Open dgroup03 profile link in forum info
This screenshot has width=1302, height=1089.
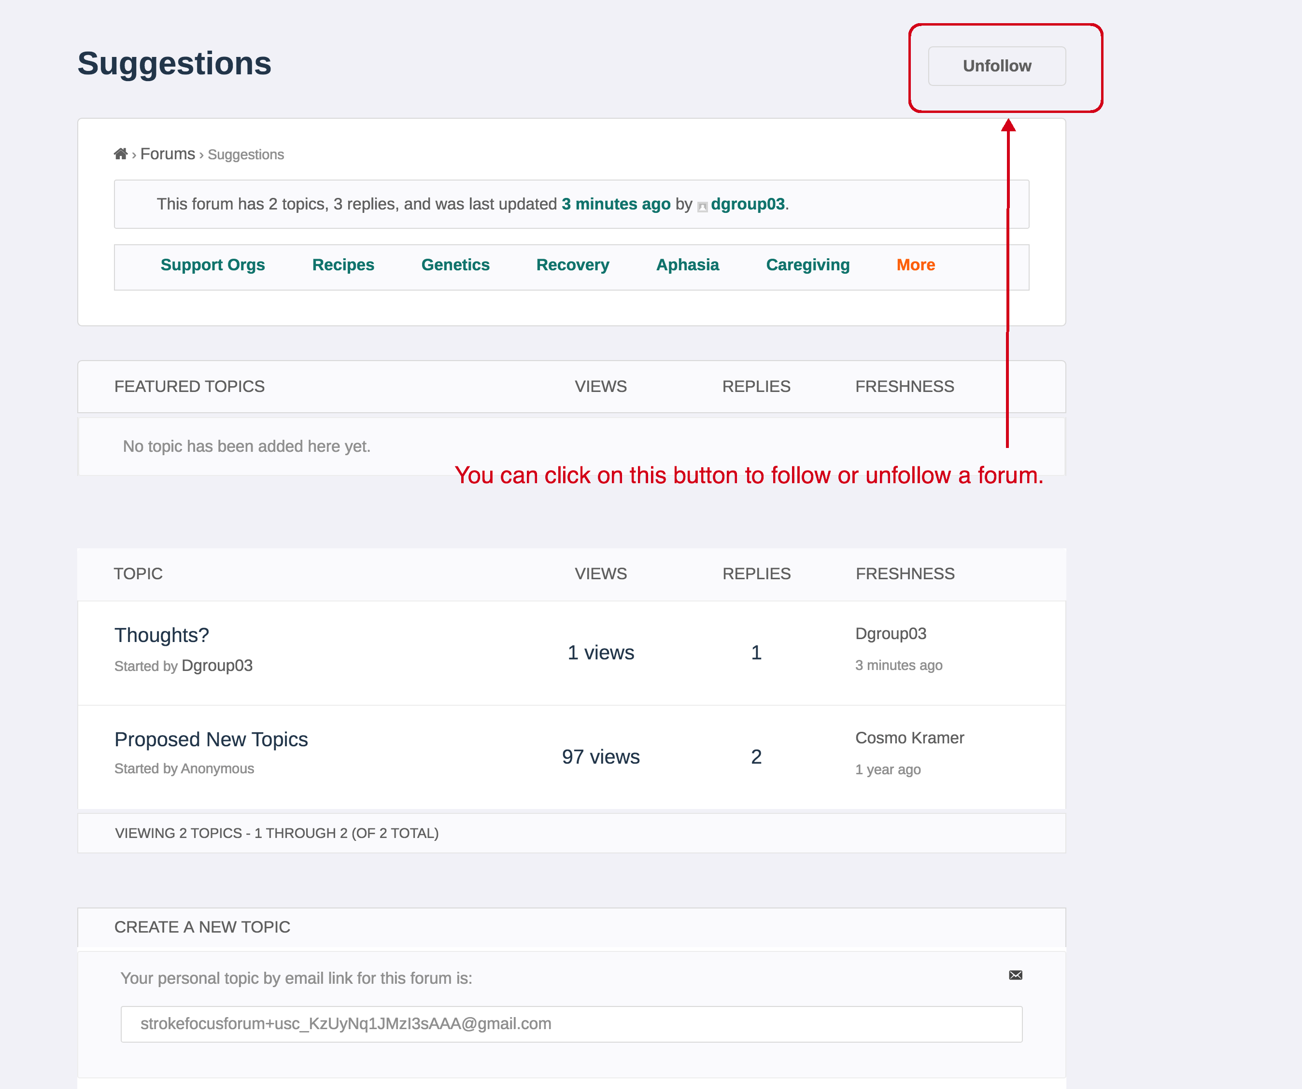[x=748, y=204]
